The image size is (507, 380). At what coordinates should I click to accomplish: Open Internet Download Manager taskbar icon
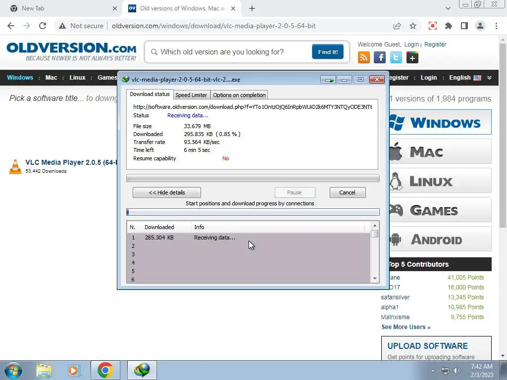click(142, 370)
